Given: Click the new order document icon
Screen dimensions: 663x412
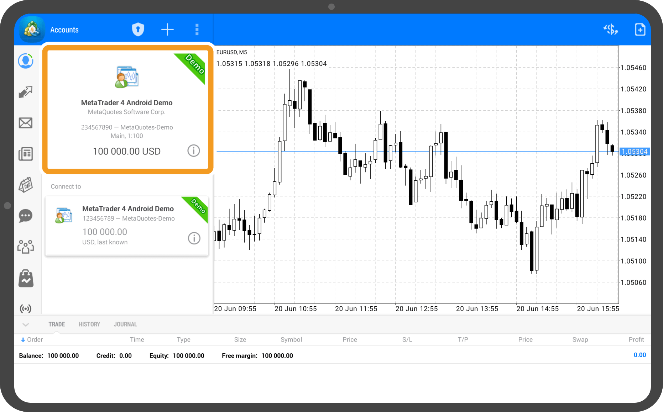Looking at the screenshot, I should tap(640, 30).
